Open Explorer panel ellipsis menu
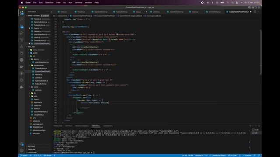280x157 pixels. click(x=47, y=12)
